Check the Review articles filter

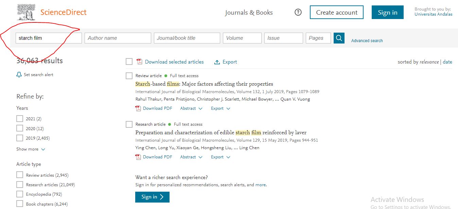pyautogui.click(x=19, y=175)
